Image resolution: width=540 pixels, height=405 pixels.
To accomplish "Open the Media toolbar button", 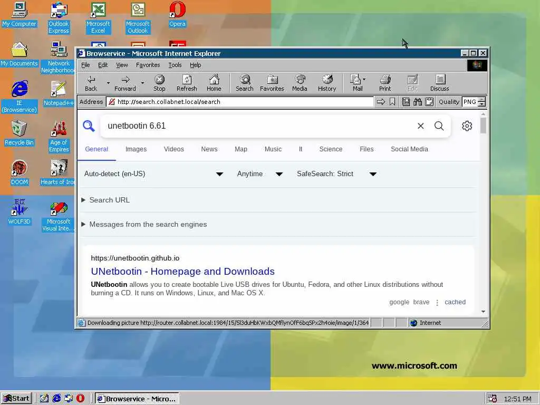I will pyautogui.click(x=300, y=83).
